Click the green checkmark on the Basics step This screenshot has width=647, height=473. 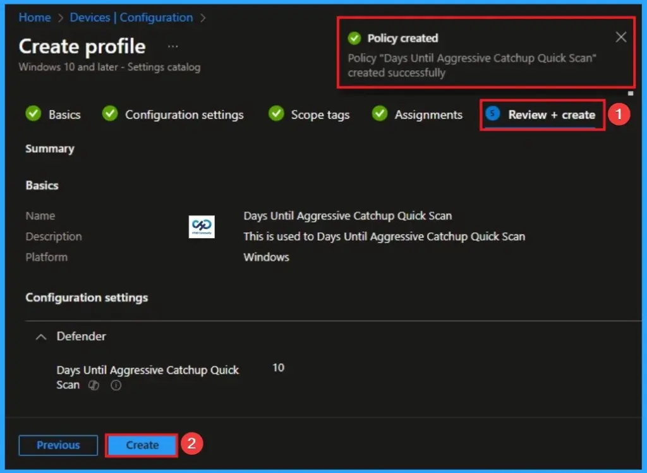point(33,114)
